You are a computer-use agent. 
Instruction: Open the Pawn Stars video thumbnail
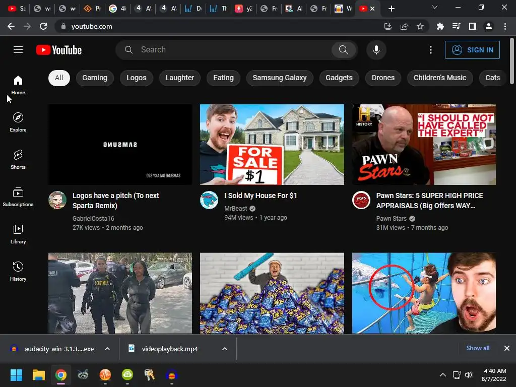click(x=424, y=145)
